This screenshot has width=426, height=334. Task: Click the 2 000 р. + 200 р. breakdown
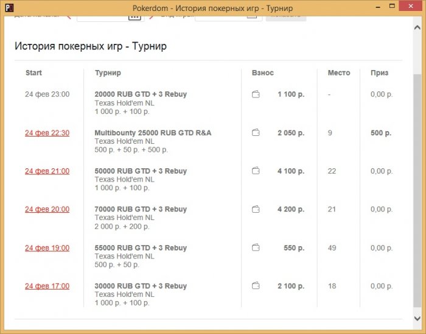point(122,226)
